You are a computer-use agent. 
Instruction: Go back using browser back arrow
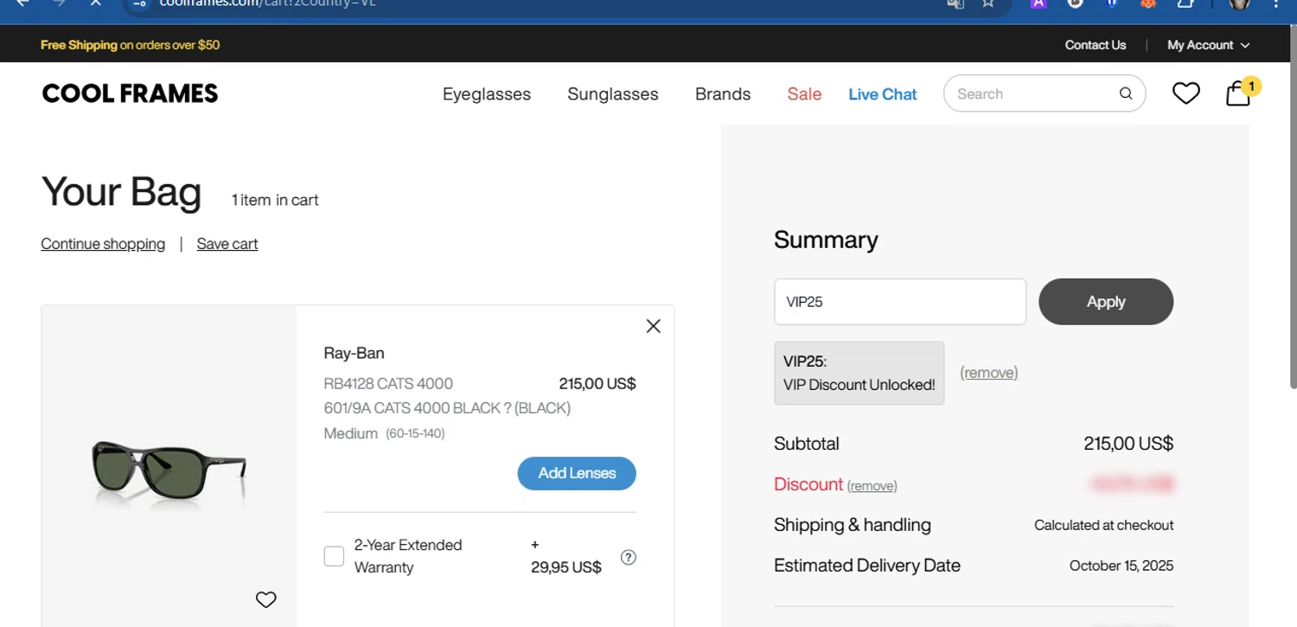click(x=22, y=3)
